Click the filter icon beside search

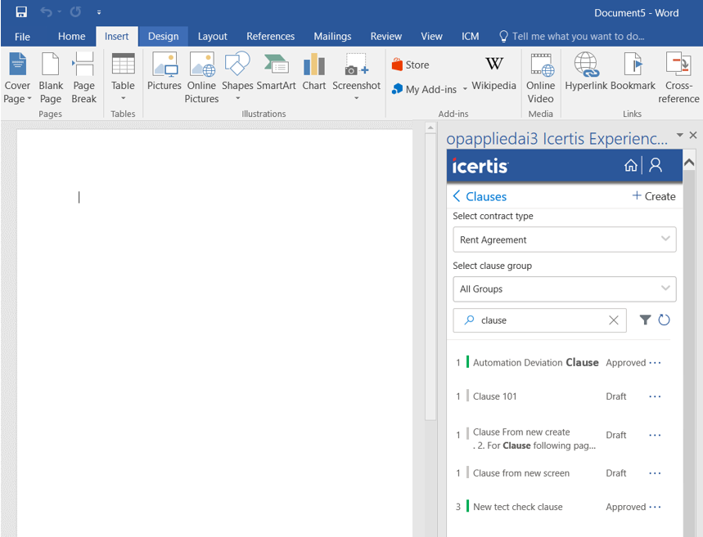coord(645,320)
